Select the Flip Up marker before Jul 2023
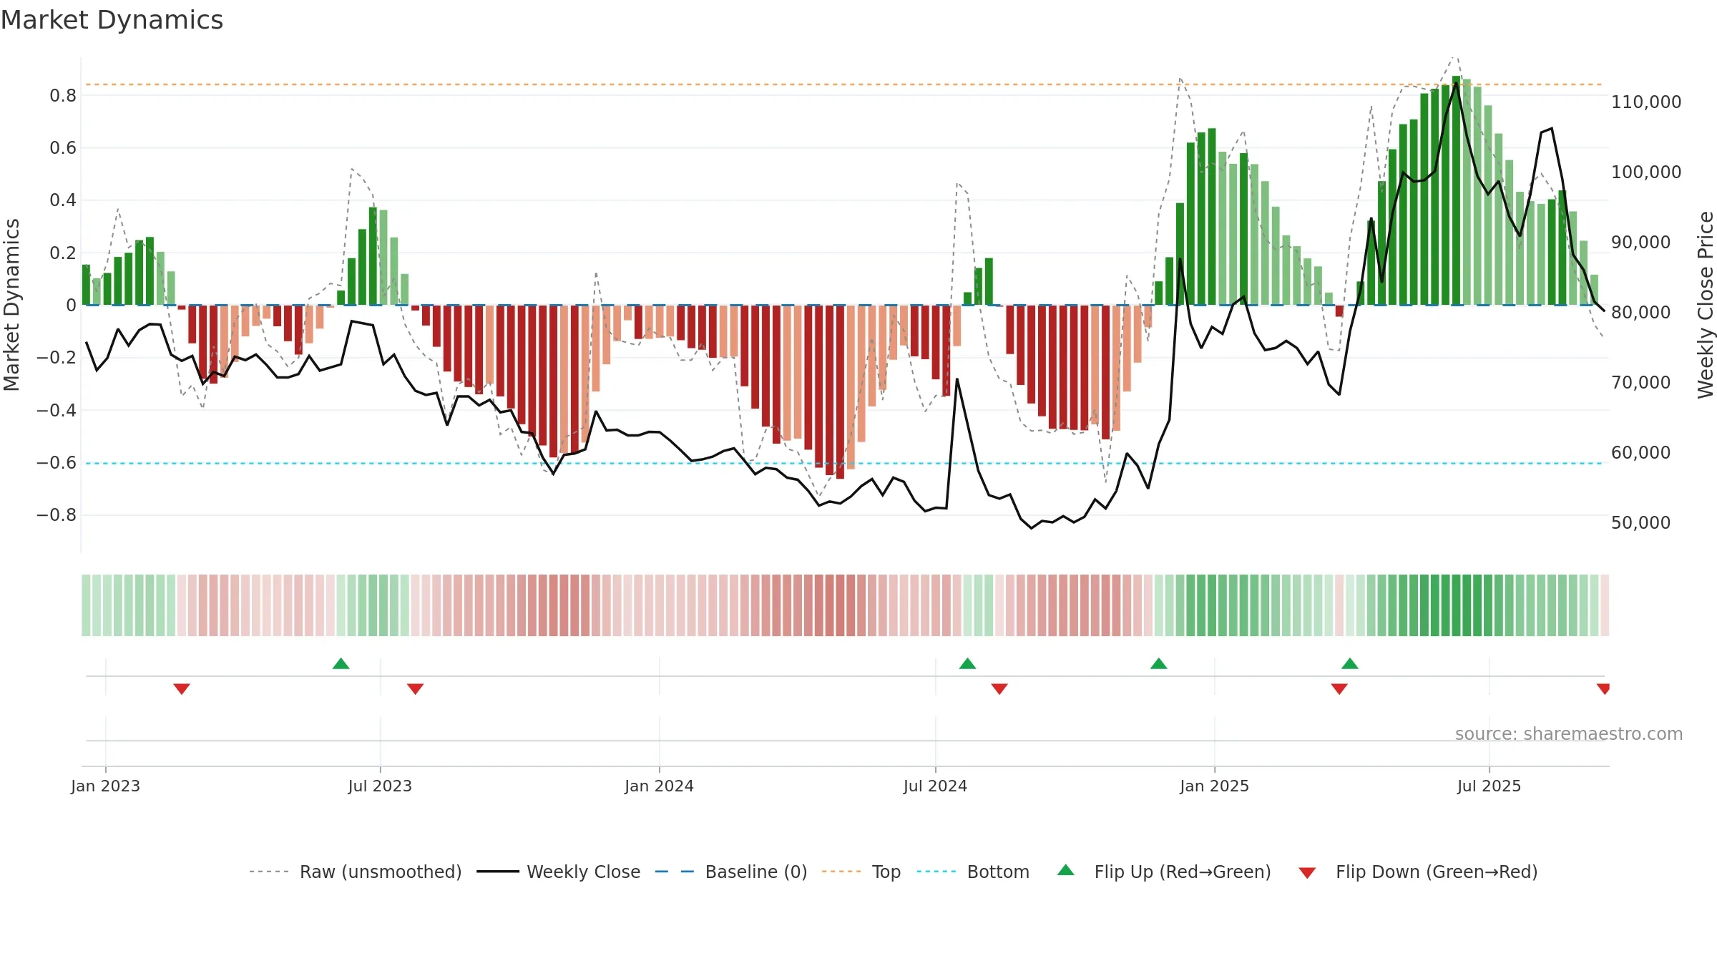This screenshot has width=1717, height=966. (x=341, y=663)
